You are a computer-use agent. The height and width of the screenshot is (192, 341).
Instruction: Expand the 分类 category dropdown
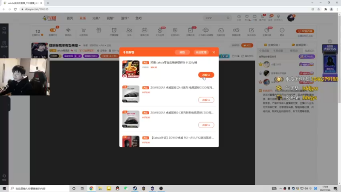96,18
